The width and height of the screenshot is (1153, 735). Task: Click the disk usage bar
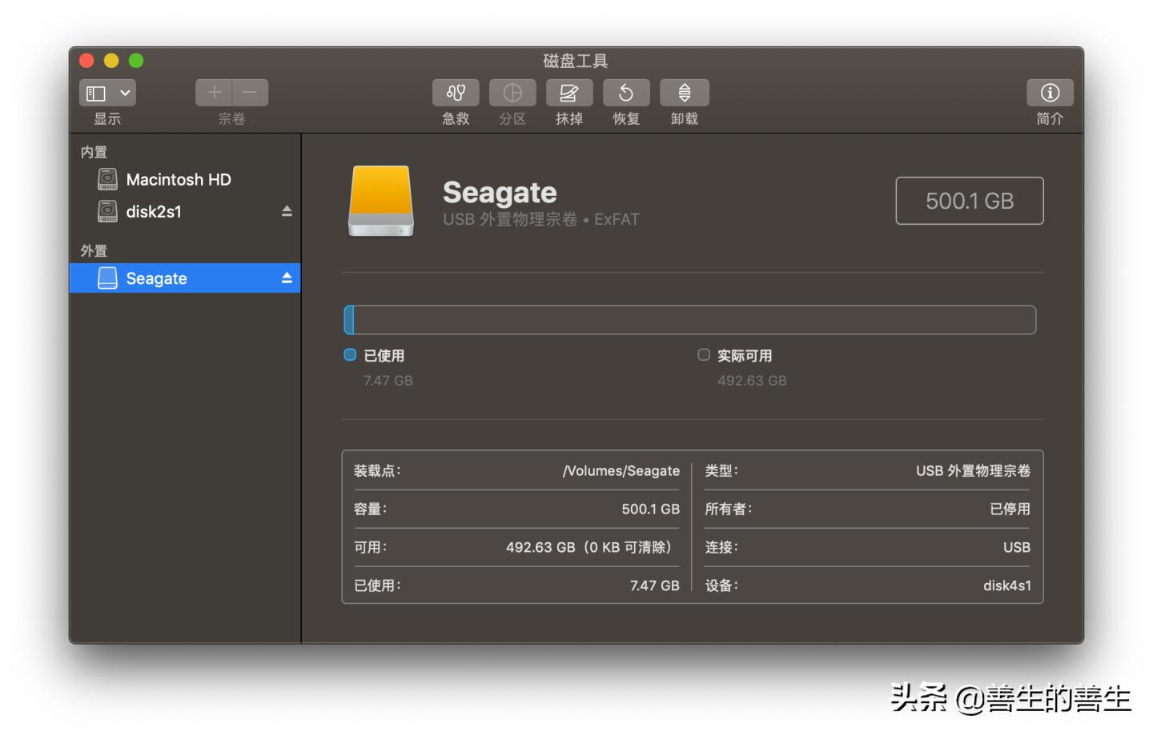[x=690, y=320]
